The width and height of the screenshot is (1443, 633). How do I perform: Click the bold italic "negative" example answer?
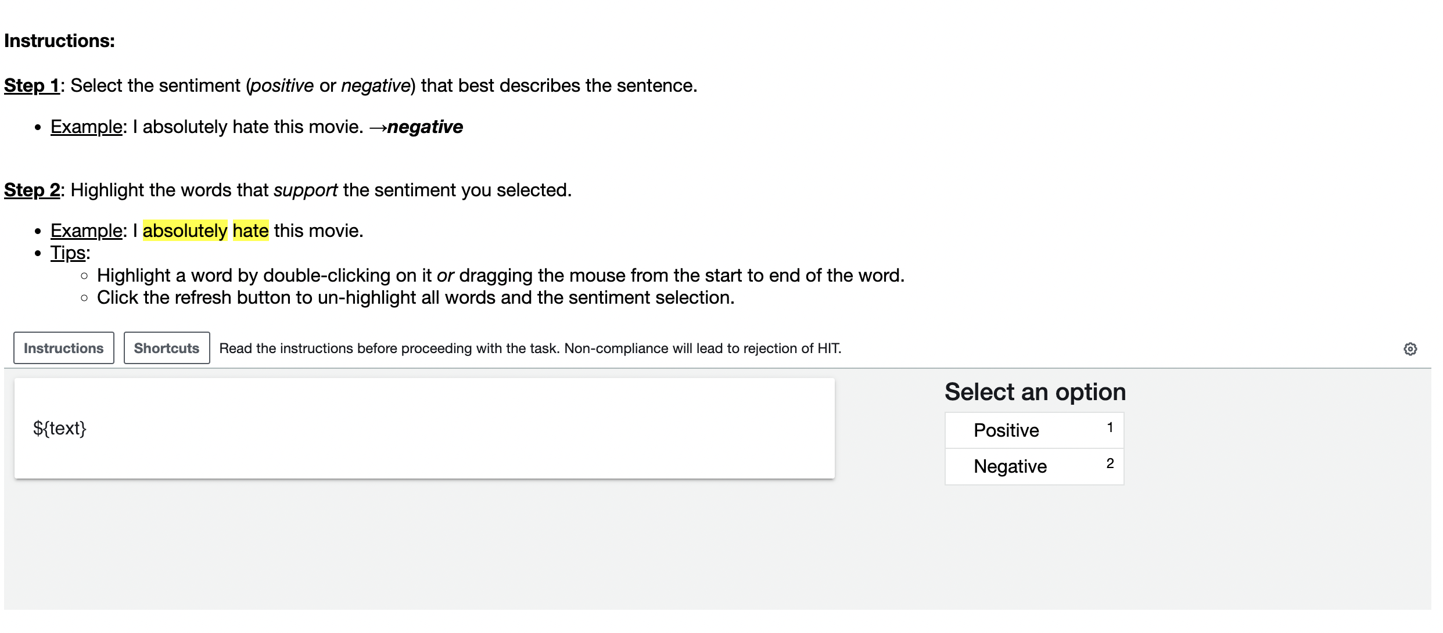pyautogui.click(x=425, y=127)
